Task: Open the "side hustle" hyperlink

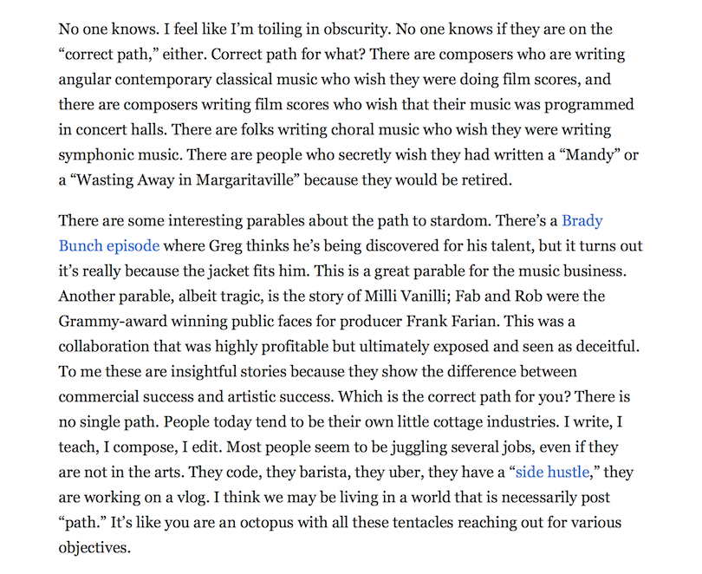Action: tap(552, 473)
